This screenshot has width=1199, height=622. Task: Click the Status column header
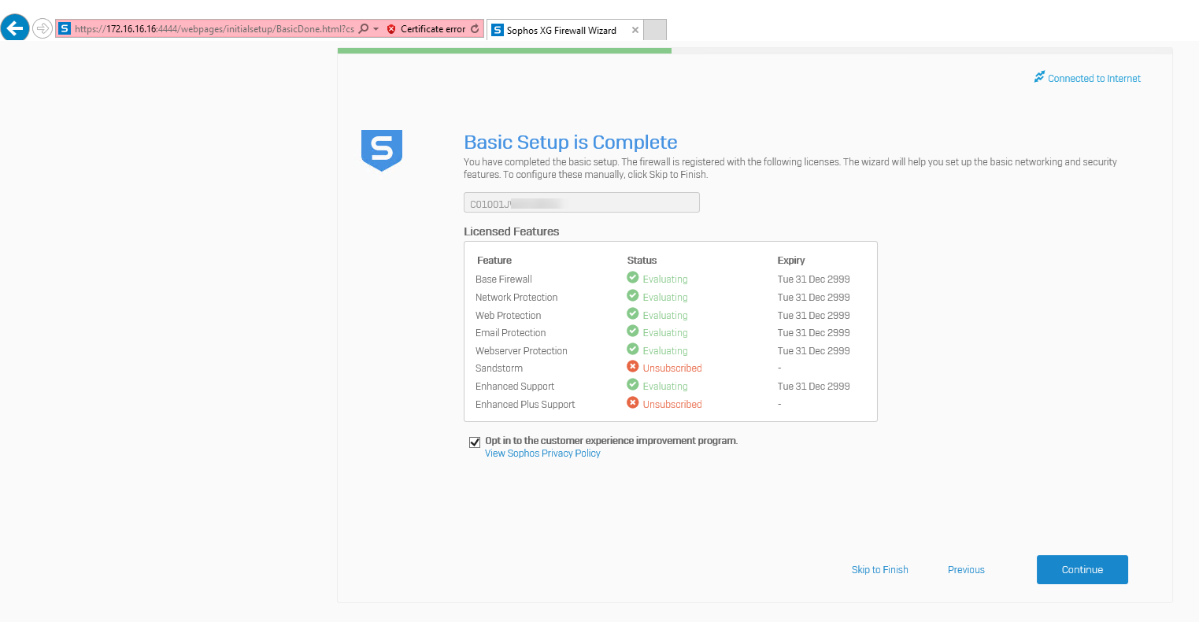tap(642, 261)
